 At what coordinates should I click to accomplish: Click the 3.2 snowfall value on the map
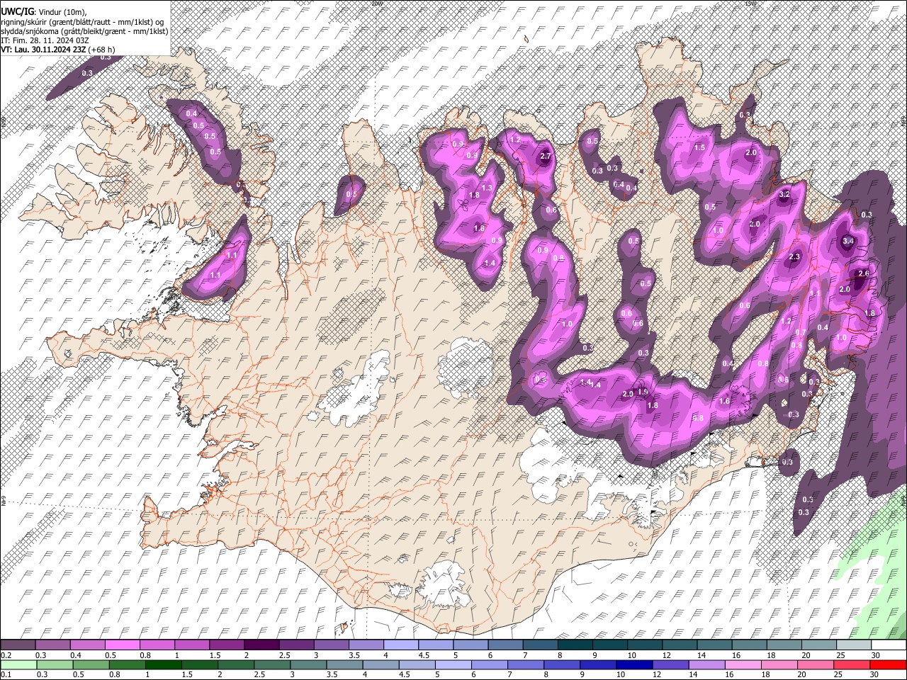point(784,194)
